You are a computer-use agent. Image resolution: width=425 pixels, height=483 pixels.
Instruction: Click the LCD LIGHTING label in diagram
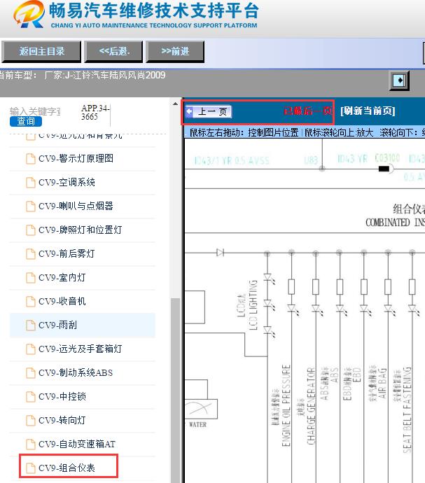tap(253, 305)
